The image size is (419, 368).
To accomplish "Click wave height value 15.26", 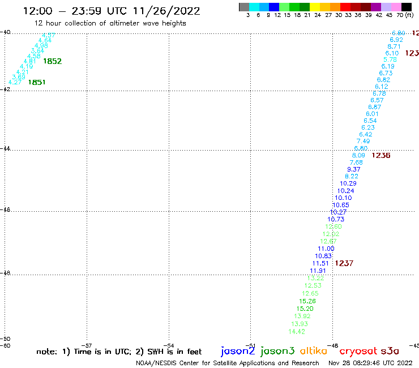I will (x=307, y=301).
